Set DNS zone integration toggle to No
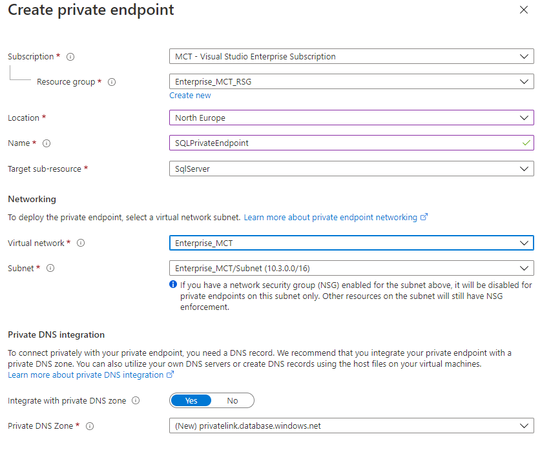Image resolution: width=540 pixels, height=452 pixels. point(233,400)
